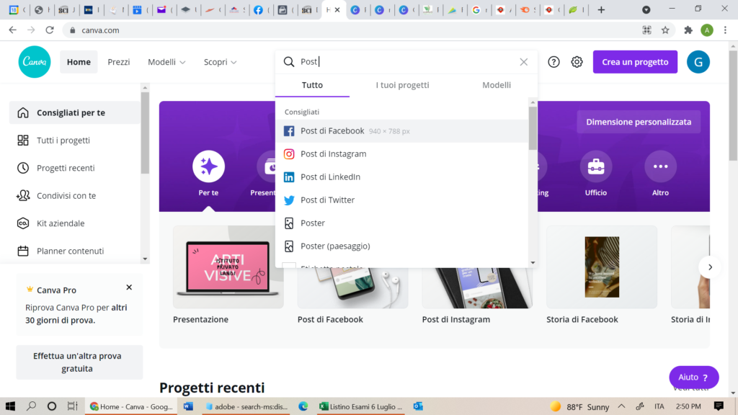Viewport: 738px width, 415px height.
Task: Choose the Poster suggestion
Action: 401,223
